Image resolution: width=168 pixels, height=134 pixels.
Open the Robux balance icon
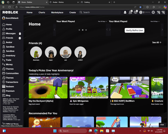point(141,12)
